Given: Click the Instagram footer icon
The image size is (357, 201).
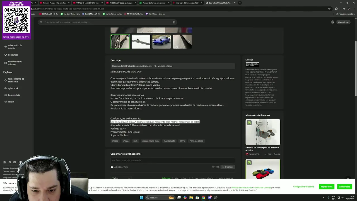Looking at the screenshot, I should tap(10, 162).
